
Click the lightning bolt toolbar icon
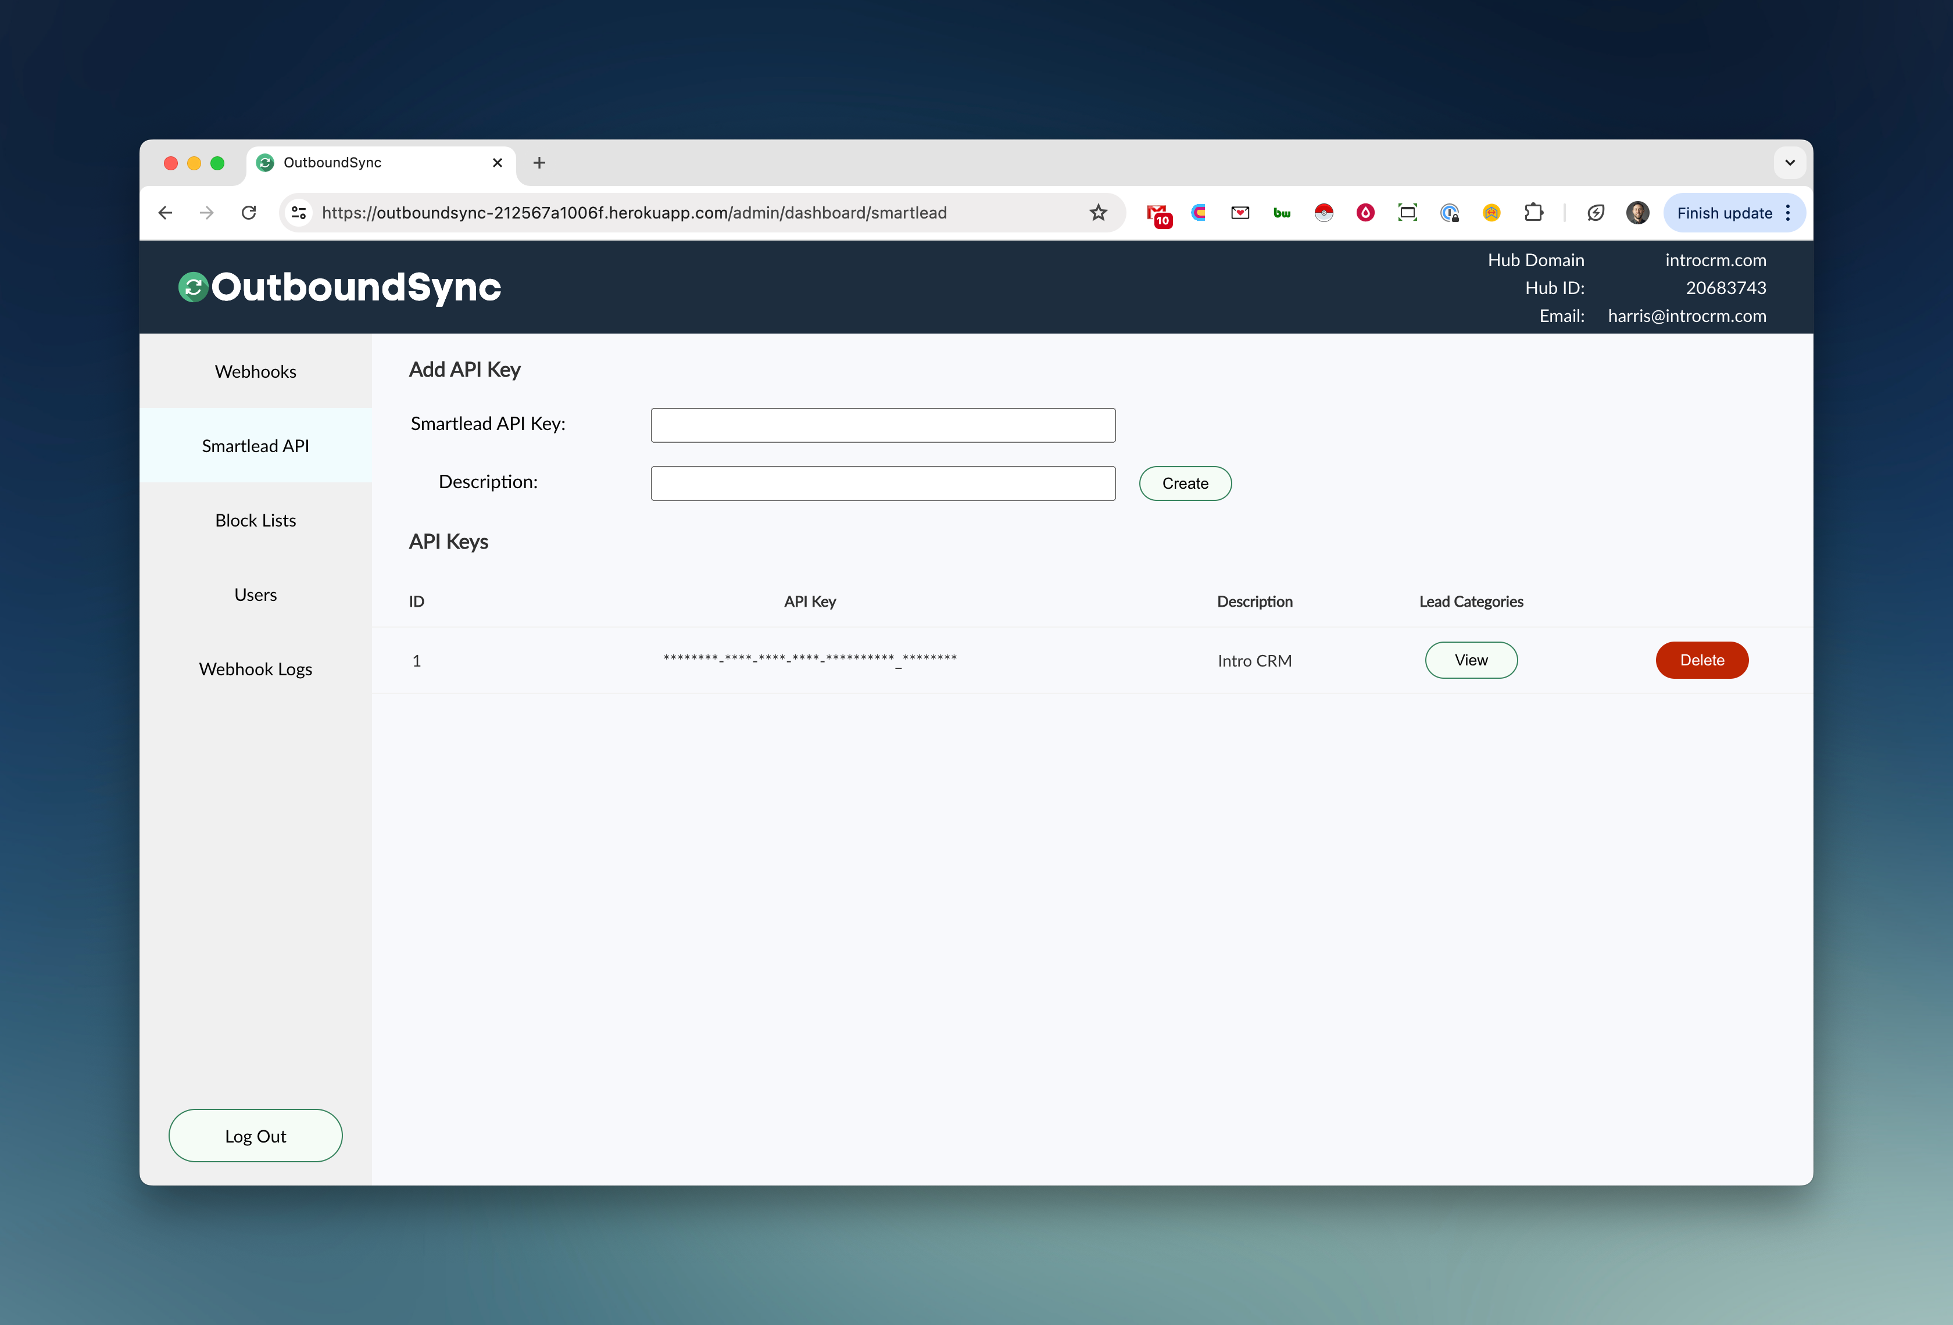pyautogui.click(x=1596, y=213)
